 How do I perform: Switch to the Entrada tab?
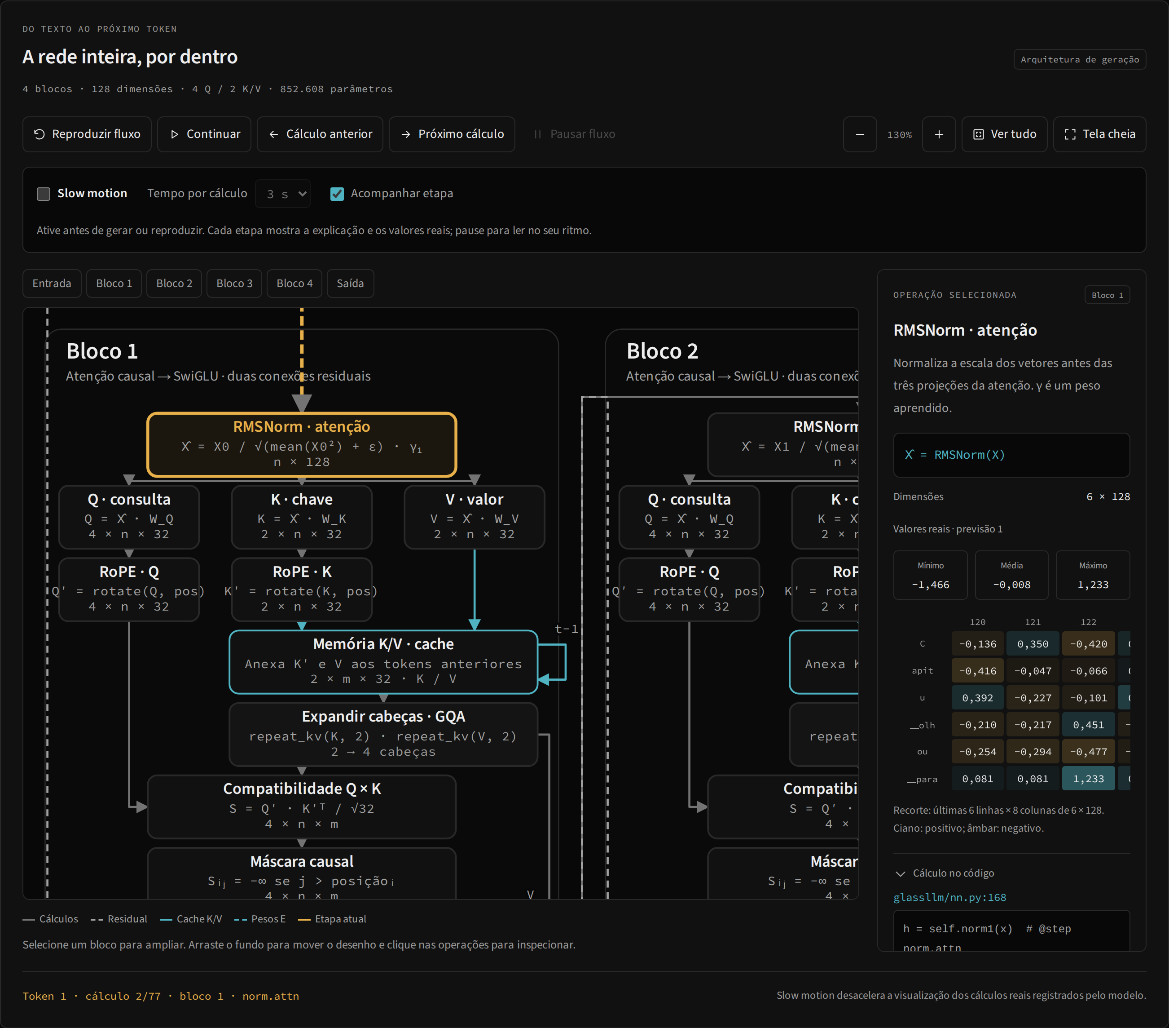[52, 284]
